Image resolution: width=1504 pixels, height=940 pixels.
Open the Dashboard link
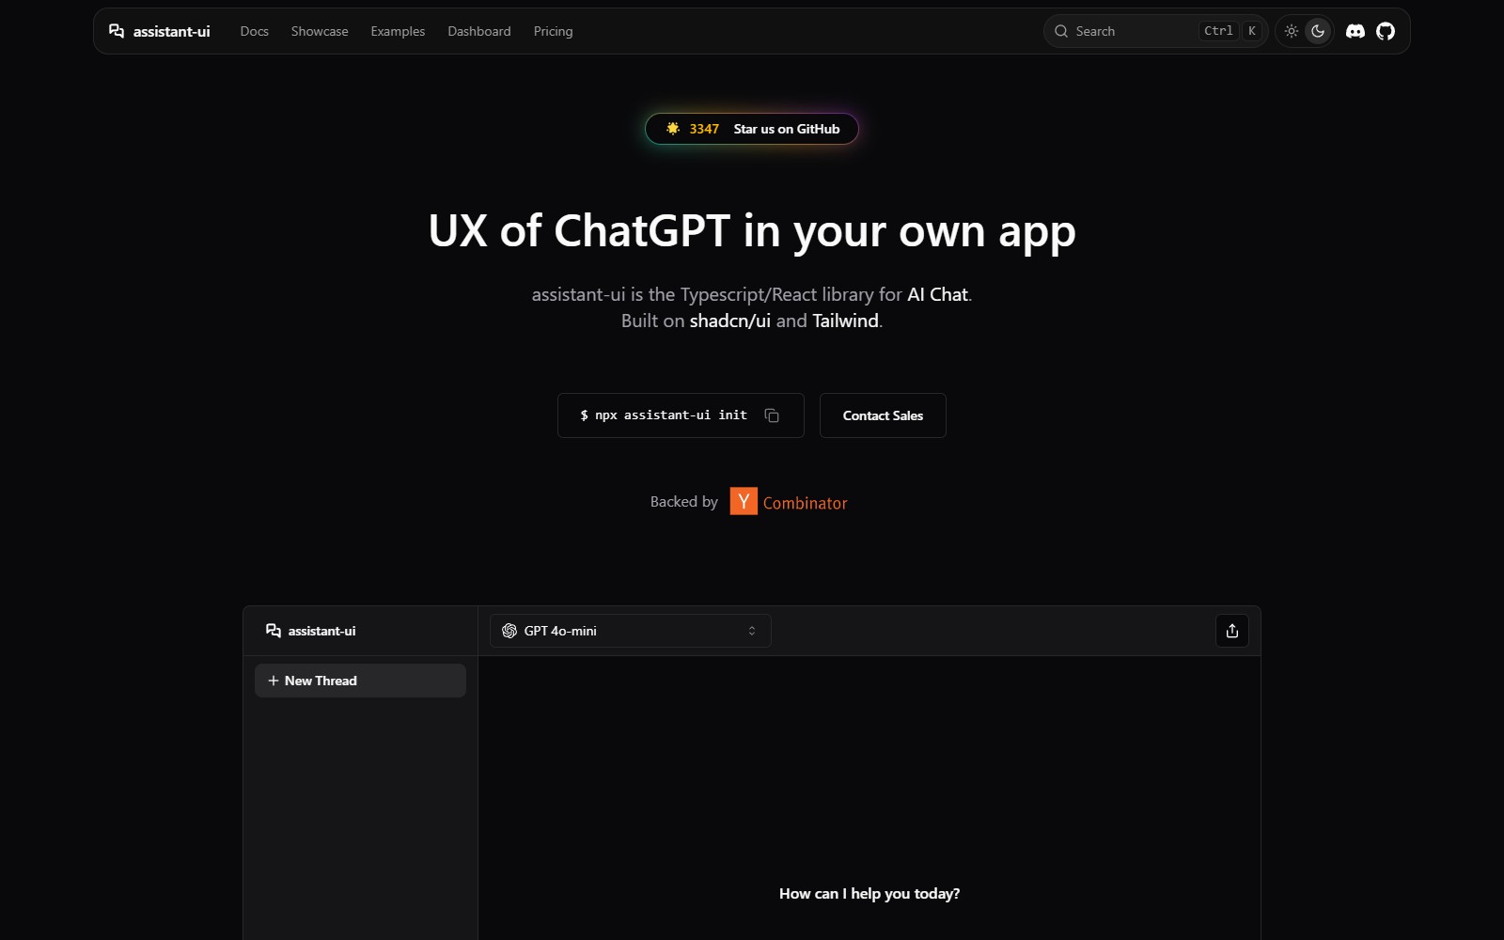[479, 31]
